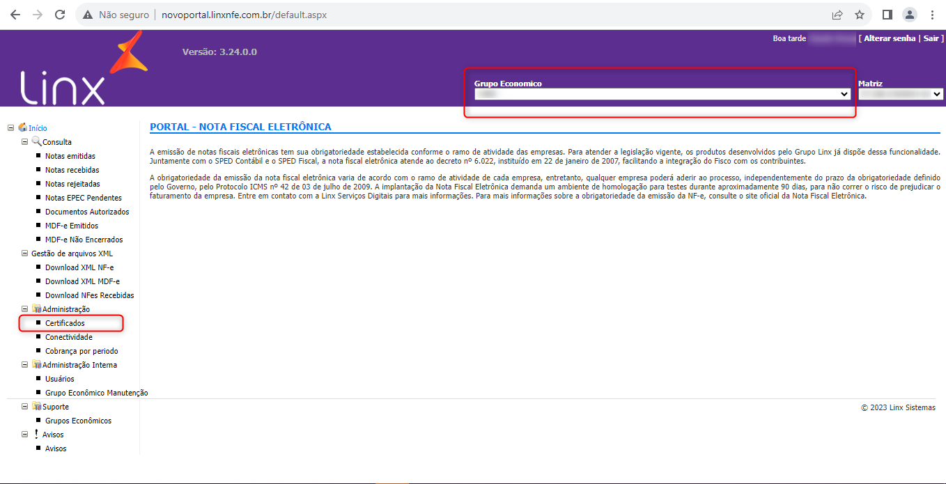Click the Avisos exclamation icon
The height and width of the screenshot is (484, 946).
click(x=36, y=434)
